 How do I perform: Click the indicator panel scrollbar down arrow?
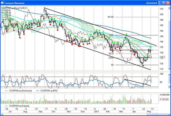pyautogui.click(x=169, y=86)
